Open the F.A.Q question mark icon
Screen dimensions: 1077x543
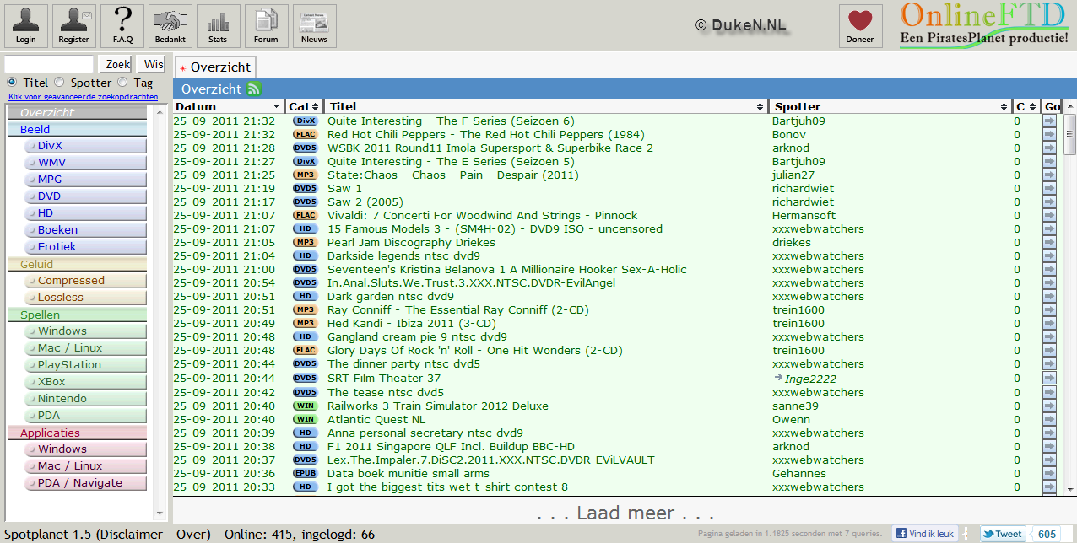(122, 26)
